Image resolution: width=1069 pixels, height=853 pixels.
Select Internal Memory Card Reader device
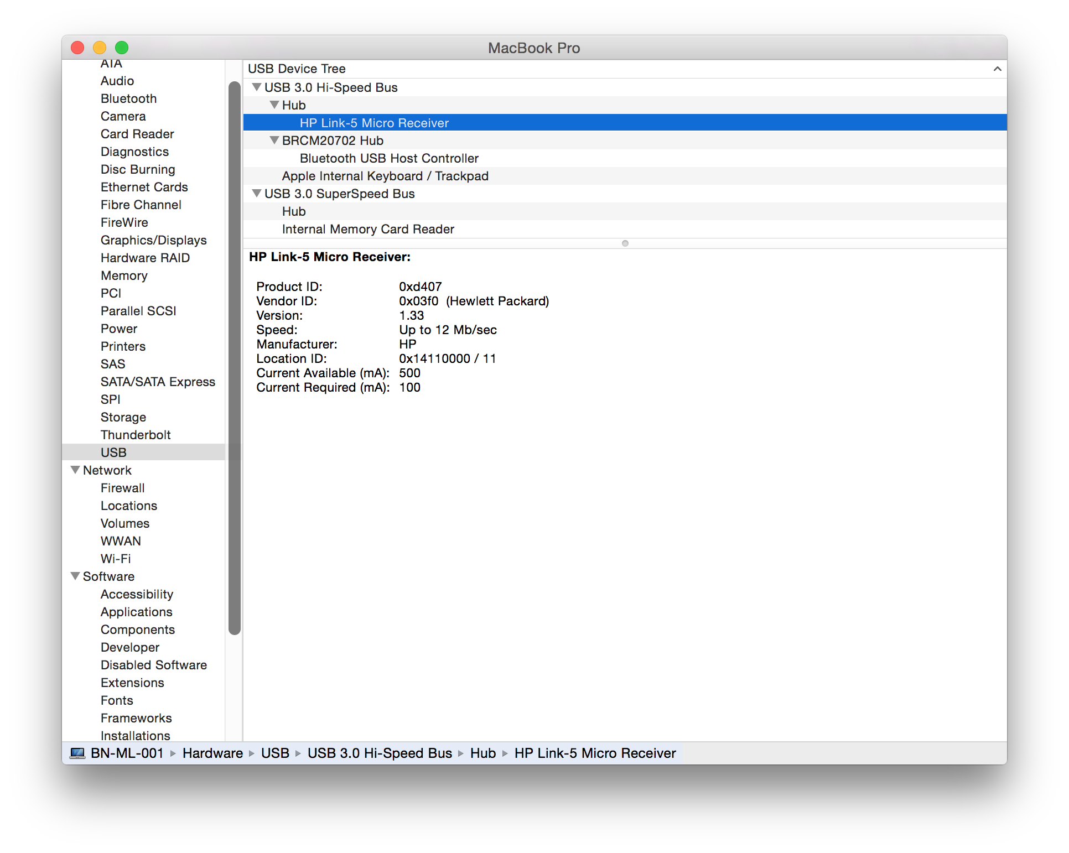pos(368,229)
